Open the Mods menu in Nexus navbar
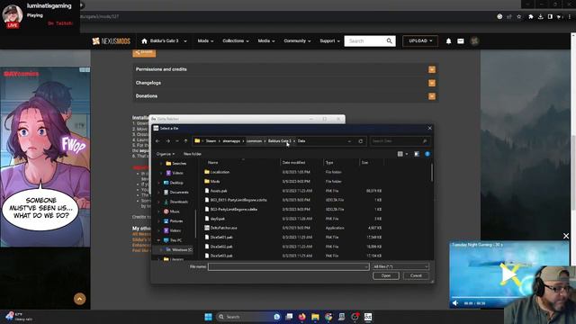This screenshot has width=576, height=324. (x=205, y=41)
